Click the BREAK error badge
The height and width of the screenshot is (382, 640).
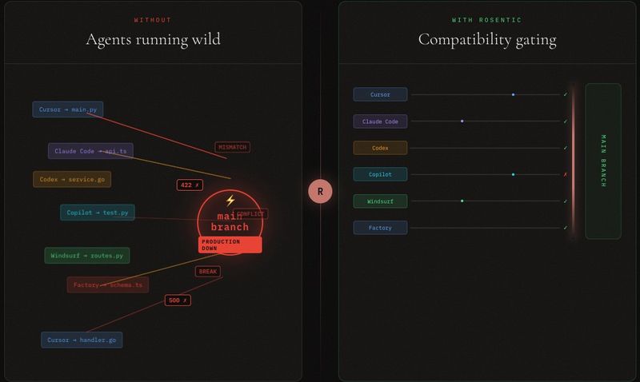[208, 272]
